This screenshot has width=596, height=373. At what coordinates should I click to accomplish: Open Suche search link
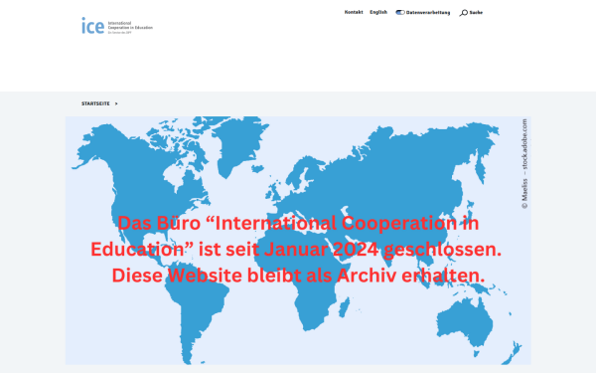click(x=476, y=13)
